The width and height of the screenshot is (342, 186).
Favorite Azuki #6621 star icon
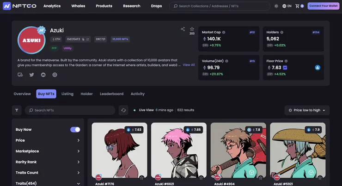pyautogui.click(x=201, y=178)
